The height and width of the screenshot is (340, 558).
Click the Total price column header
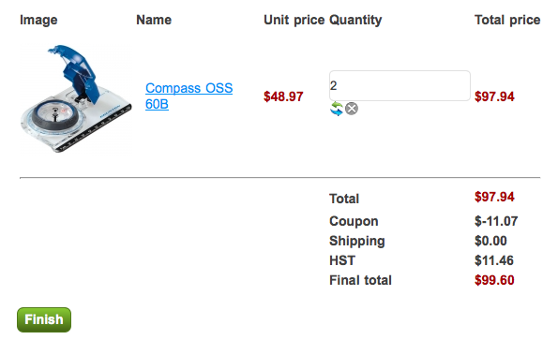(507, 20)
